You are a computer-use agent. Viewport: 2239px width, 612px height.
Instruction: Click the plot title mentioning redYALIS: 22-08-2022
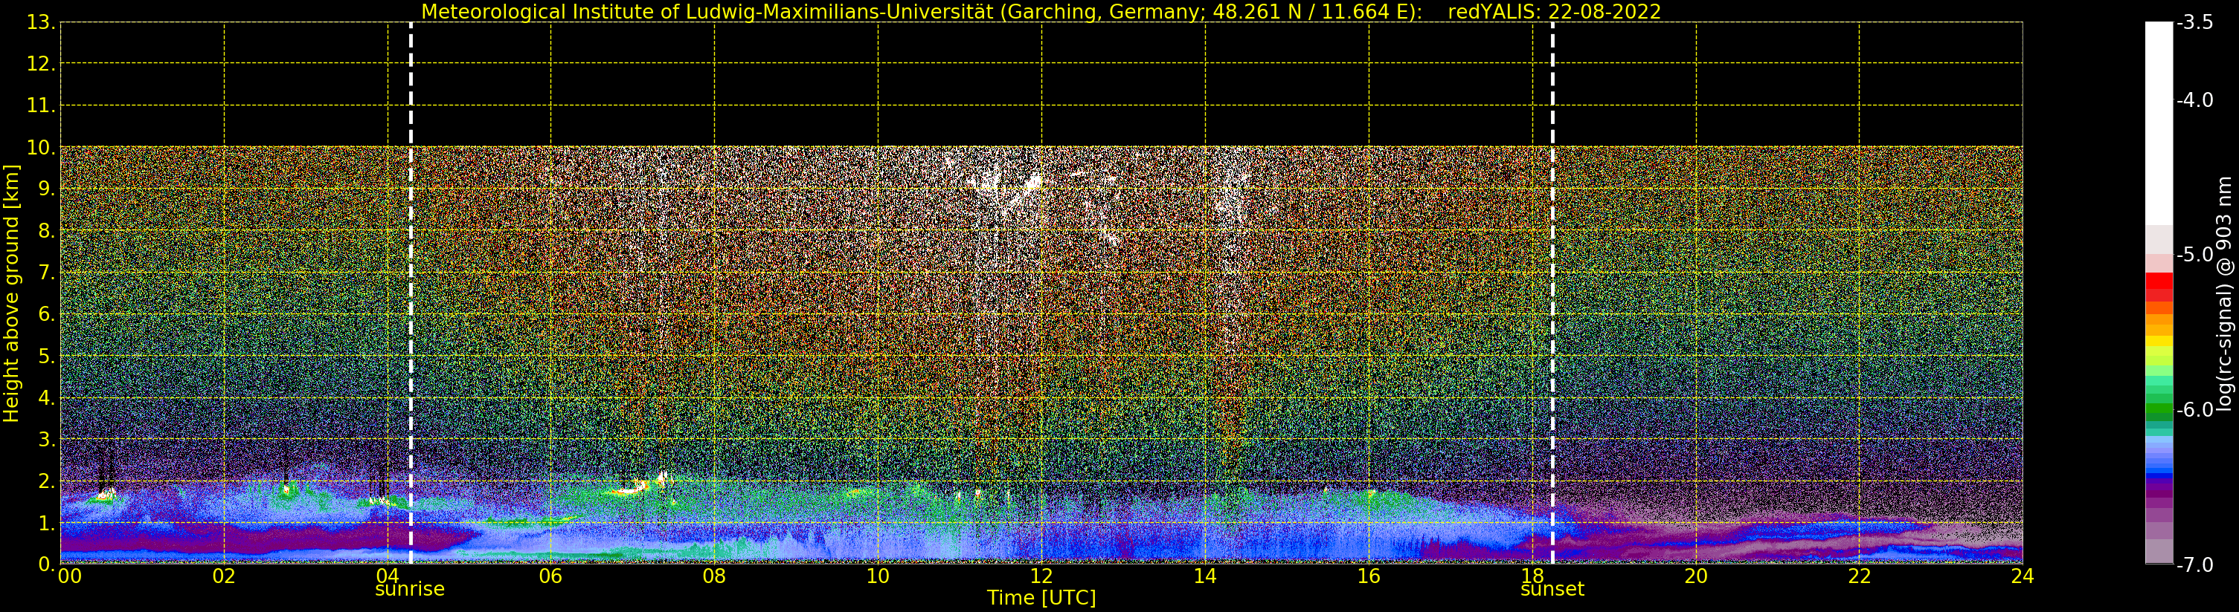click(1041, 11)
